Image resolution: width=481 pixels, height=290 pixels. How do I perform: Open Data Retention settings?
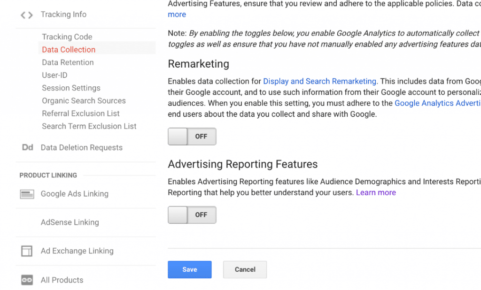68,62
